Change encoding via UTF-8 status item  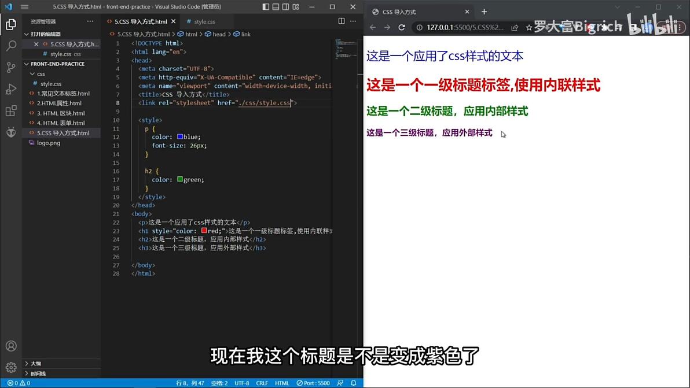click(x=241, y=383)
